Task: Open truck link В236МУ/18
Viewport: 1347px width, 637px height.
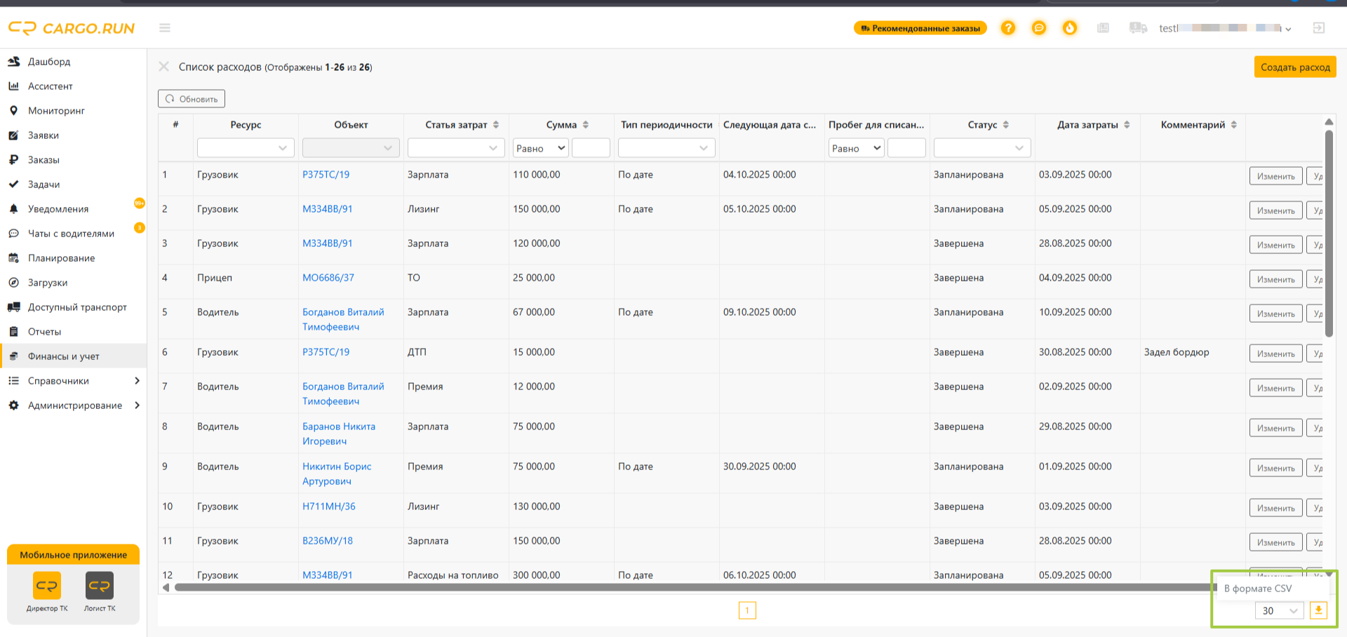Action: coord(328,541)
